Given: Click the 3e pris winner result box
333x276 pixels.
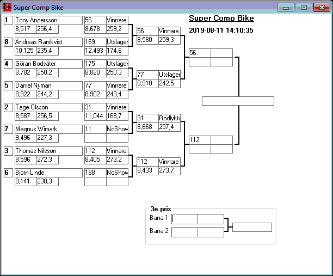Looking at the screenshot, I should point(252,227).
